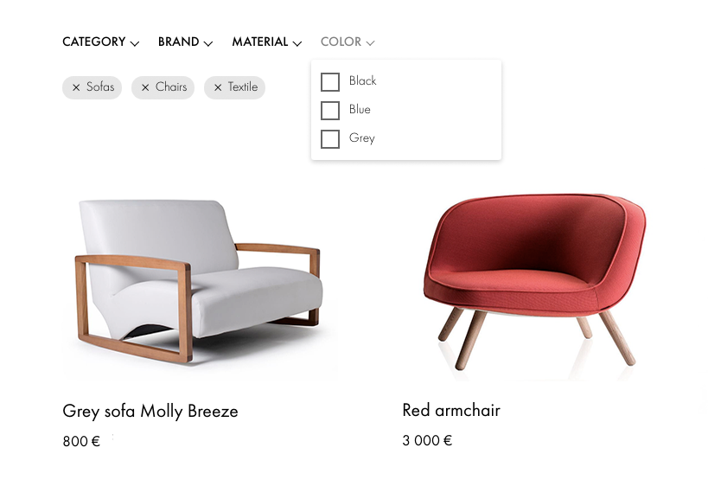Viewport: 708px width, 486px height.
Task: Remove the Textile filter chip via X
Action: [218, 87]
